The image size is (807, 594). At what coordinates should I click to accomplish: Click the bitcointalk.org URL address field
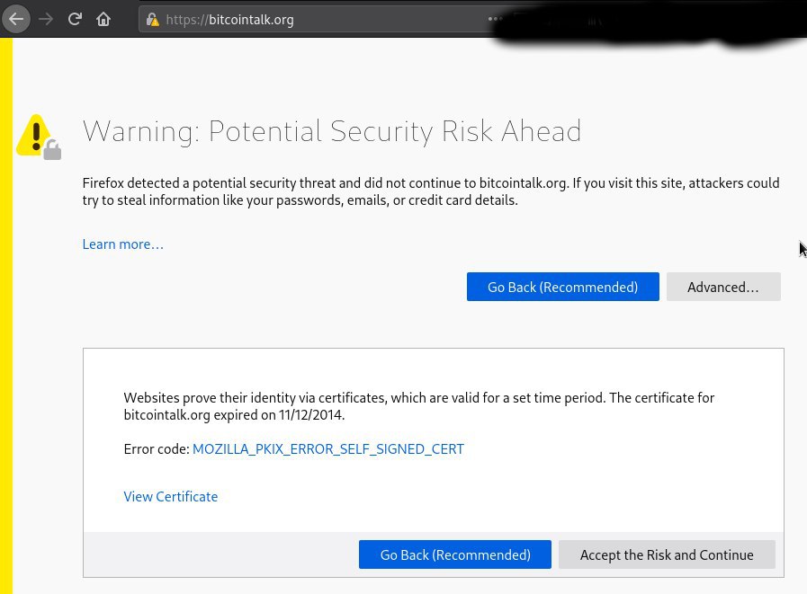click(x=319, y=20)
